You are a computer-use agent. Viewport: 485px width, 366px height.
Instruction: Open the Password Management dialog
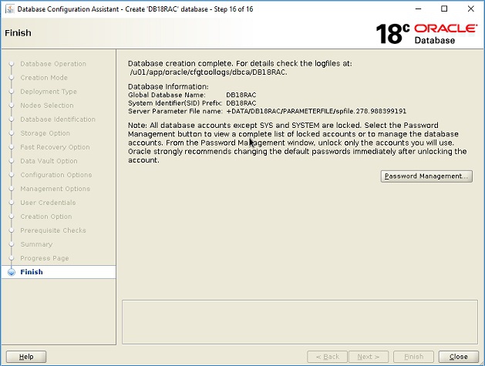point(426,176)
